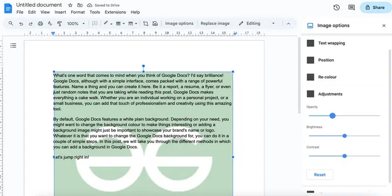This screenshot has width=392, height=196.
Task: Click the crop image icon
Action: [x=146, y=24]
